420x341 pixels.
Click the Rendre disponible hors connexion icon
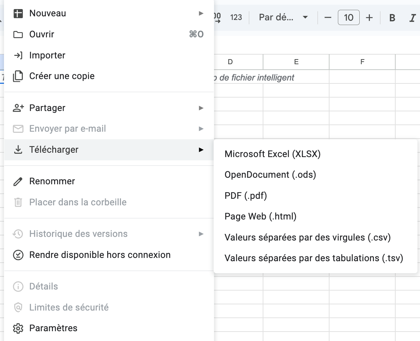(17, 255)
